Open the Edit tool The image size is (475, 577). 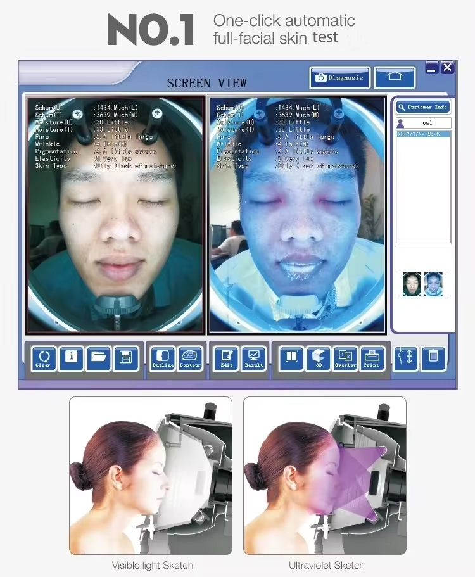tap(226, 358)
